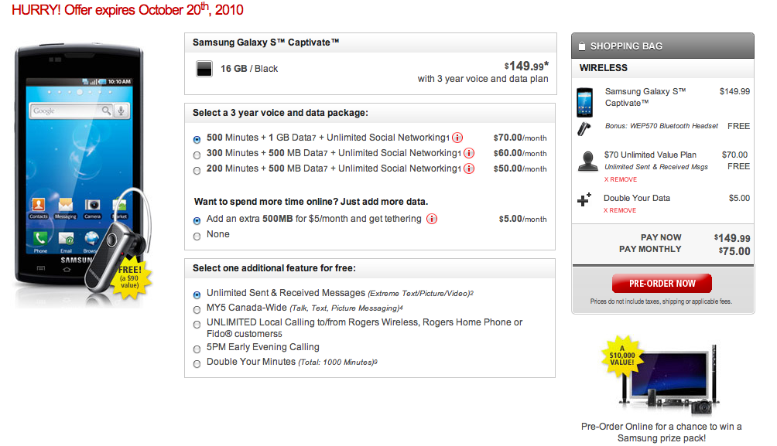Click info icon beside the $50.00/month plan
Viewport: 777px width, 446px height.
pyautogui.click(x=469, y=169)
